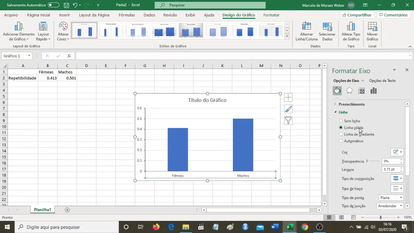Open Tipo de ponta Plana dropdown
This screenshot has width=414, height=233.
pos(391,198)
